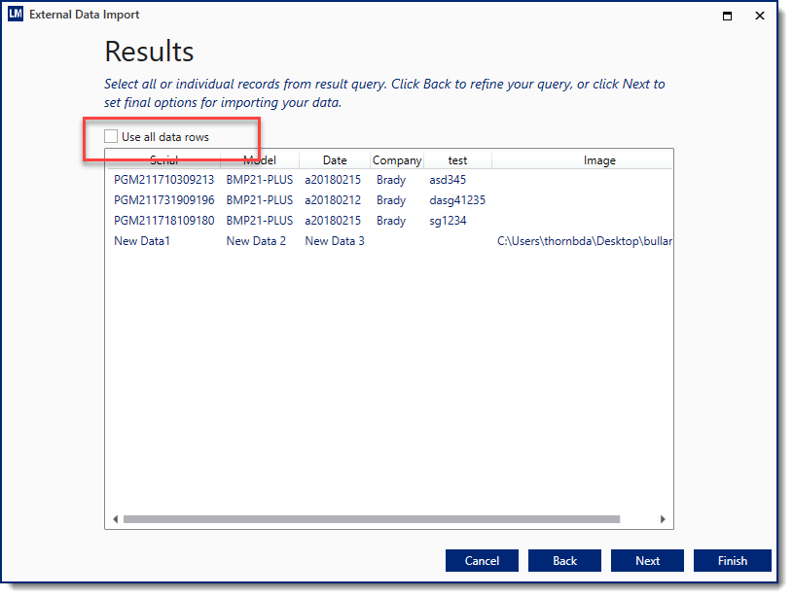Click the horizontal scrollbar thumb in the table
The height and width of the screenshot is (598, 793).
coord(370,520)
